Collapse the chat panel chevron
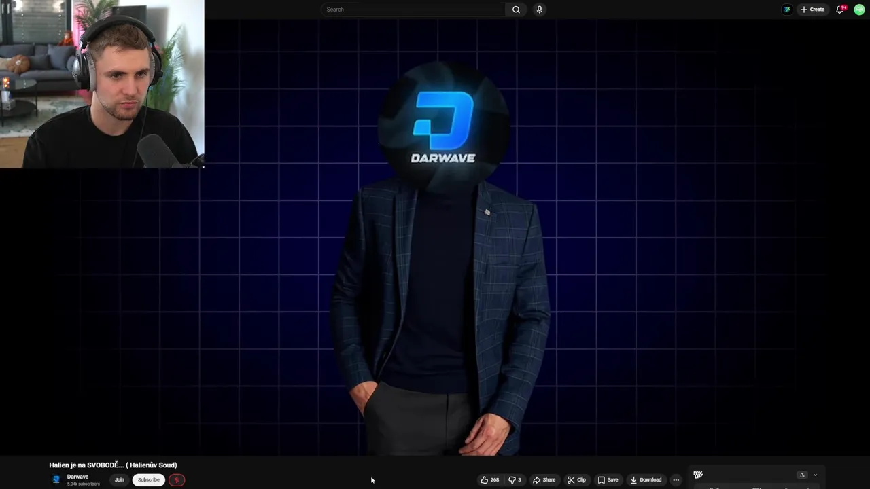Viewport: 870px width, 489px height. point(816,475)
